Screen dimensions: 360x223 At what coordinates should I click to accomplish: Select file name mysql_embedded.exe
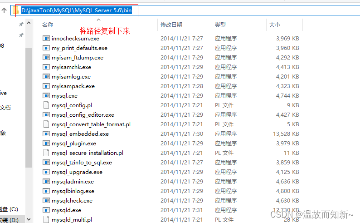pos(80,134)
